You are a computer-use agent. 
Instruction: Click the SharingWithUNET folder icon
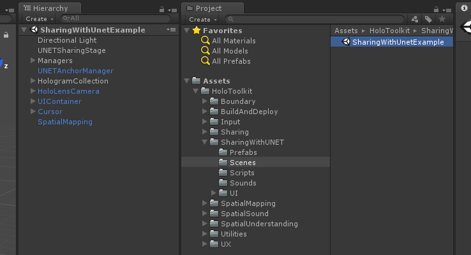[214, 142]
